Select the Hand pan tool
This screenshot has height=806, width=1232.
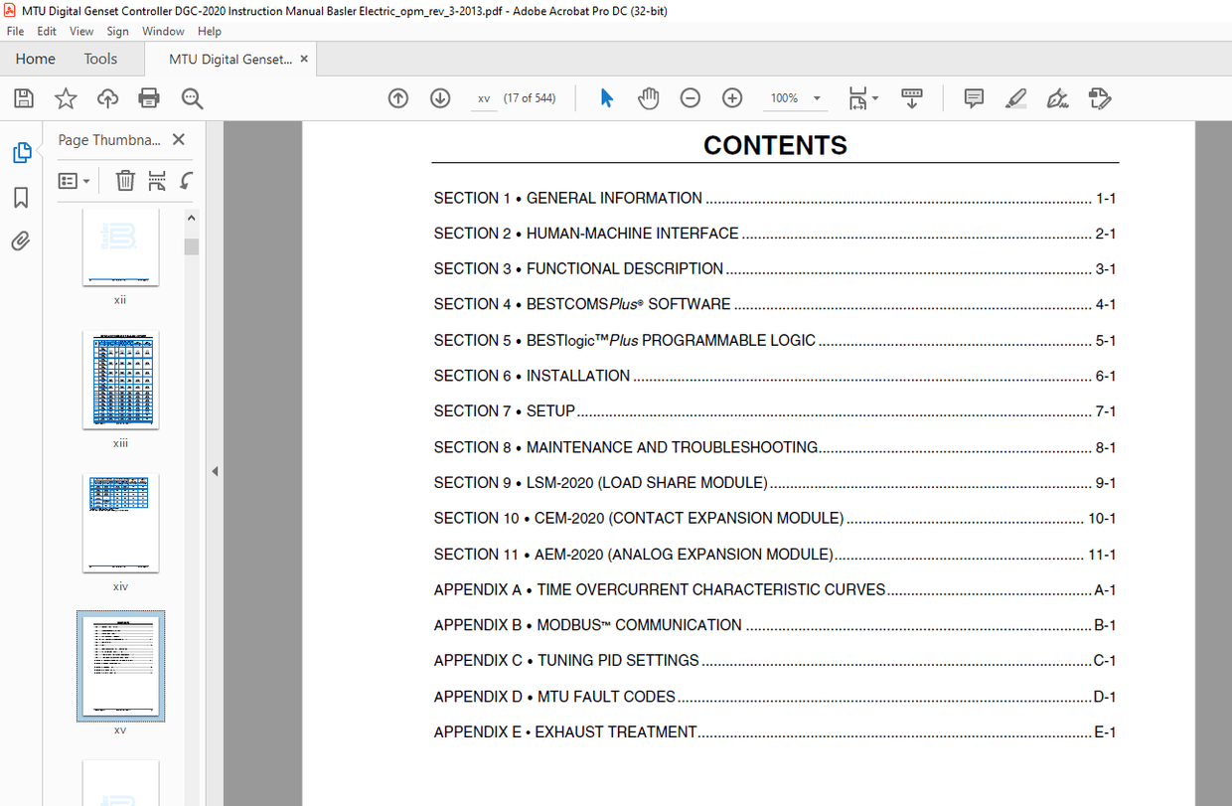[x=649, y=98]
